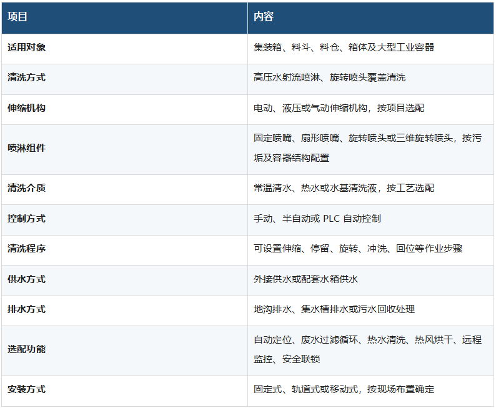Select the row label 适用对象
Viewport: 496px width, 408px height.
27,47
